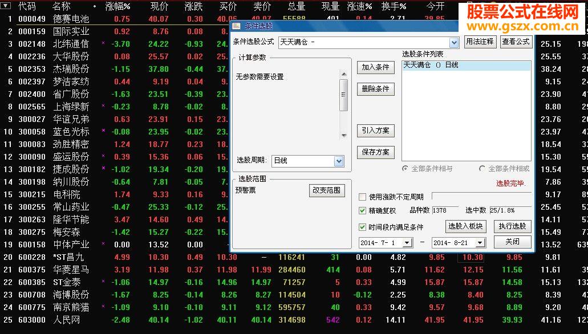588x334 pixels.
Task: Select 天天满仓 () 日线 in condition list
Action: pyautogui.click(x=467, y=65)
